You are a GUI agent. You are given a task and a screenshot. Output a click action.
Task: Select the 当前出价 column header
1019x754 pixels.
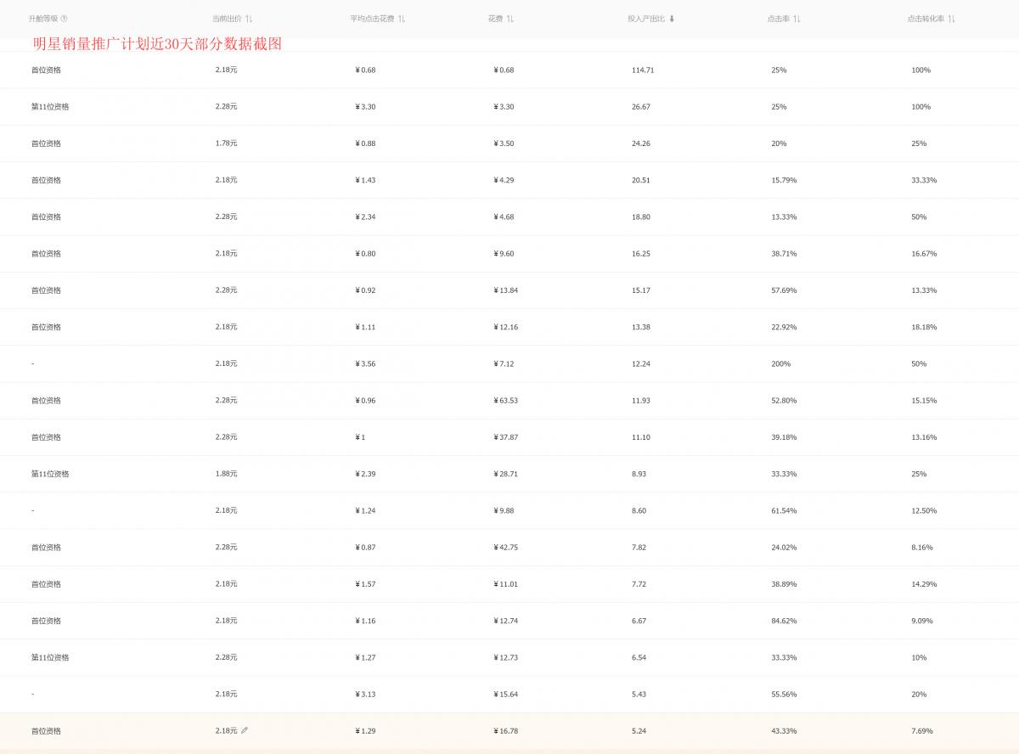pos(225,19)
